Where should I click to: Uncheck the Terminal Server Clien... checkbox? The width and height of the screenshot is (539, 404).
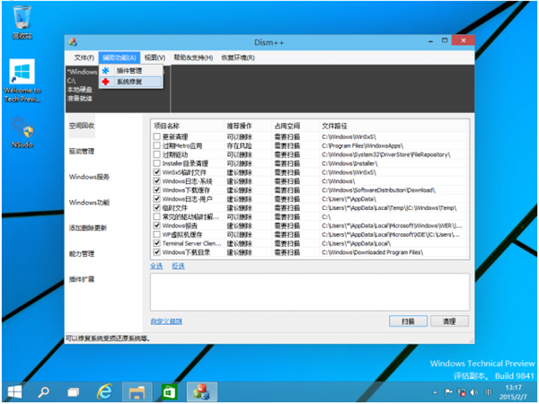point(156,243)
